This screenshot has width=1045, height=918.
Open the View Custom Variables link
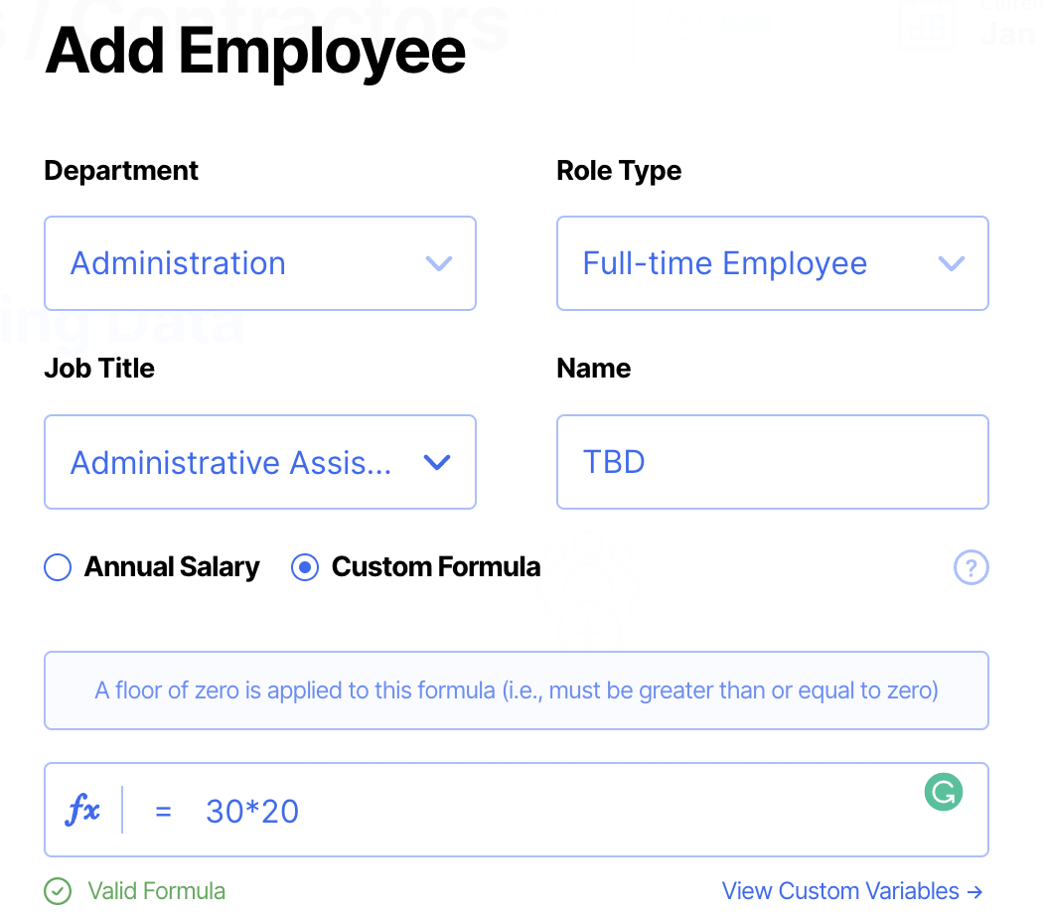(840, 891)
